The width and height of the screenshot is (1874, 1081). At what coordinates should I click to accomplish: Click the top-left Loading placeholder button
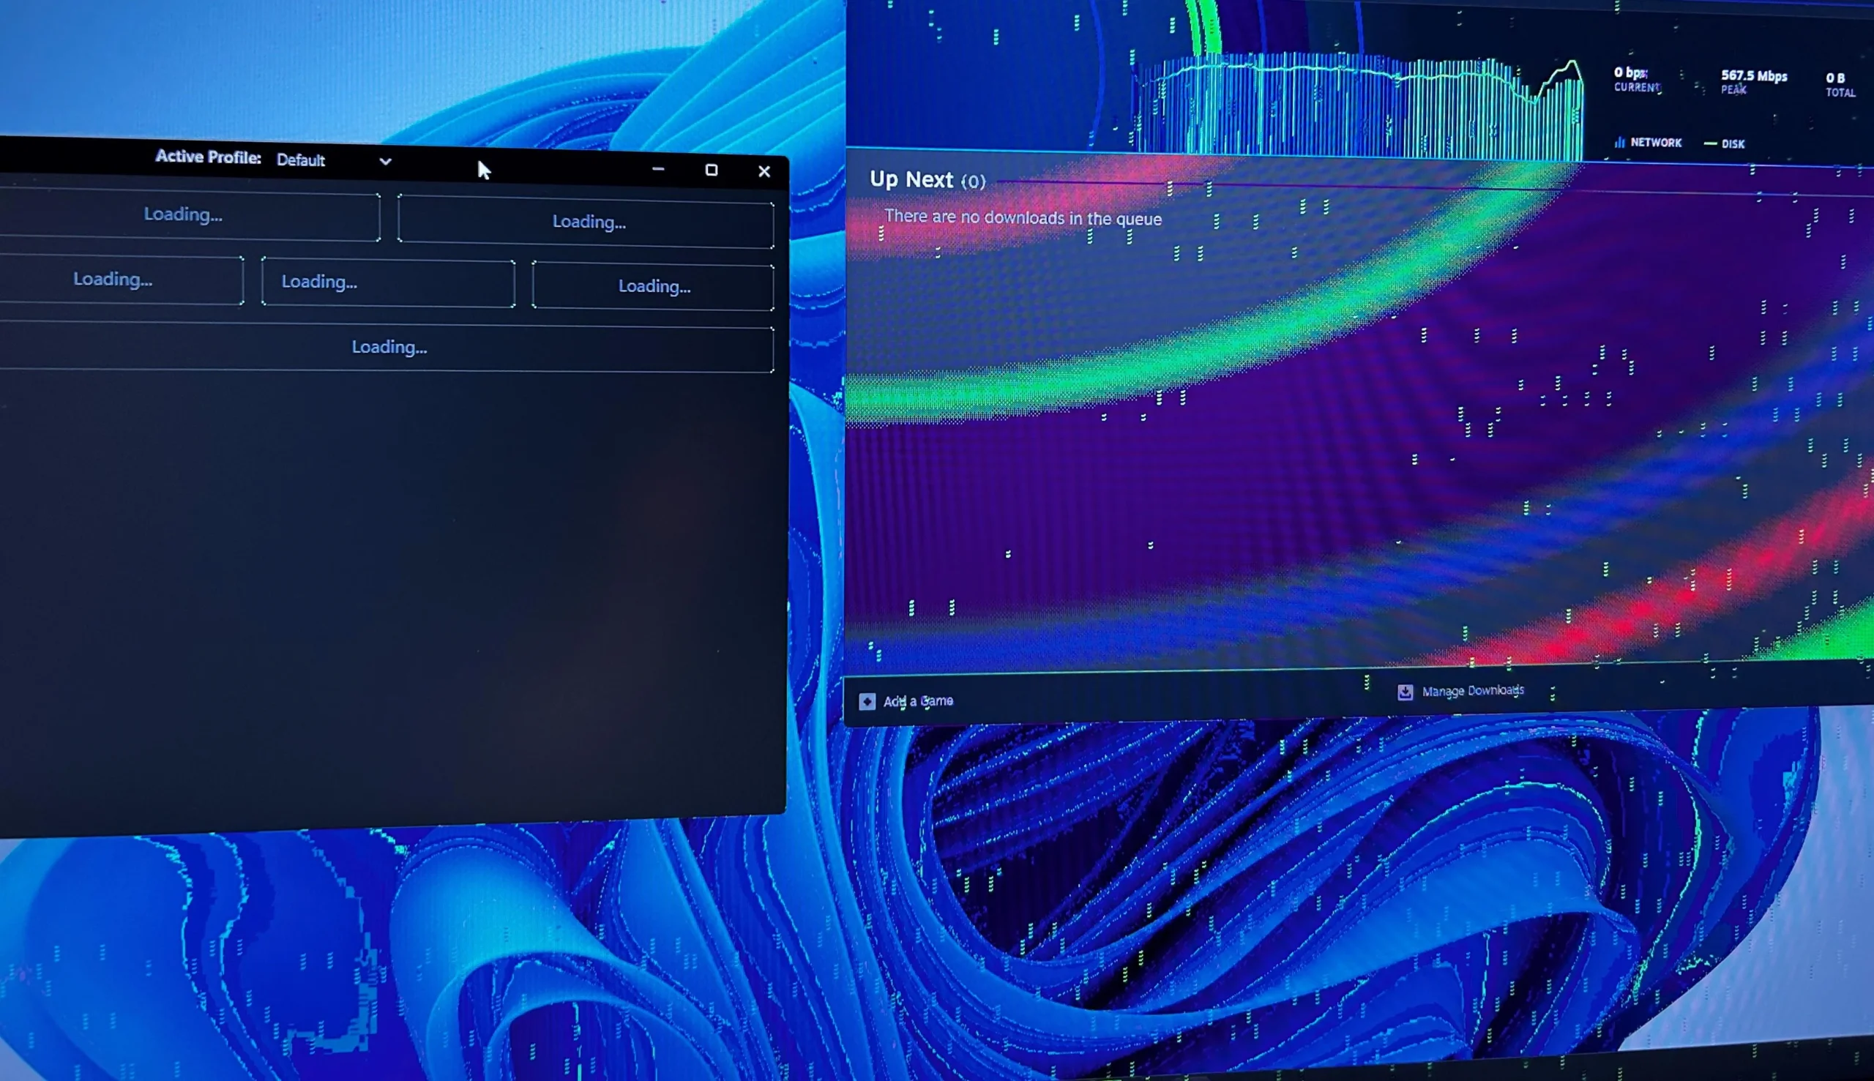(184, 214)
